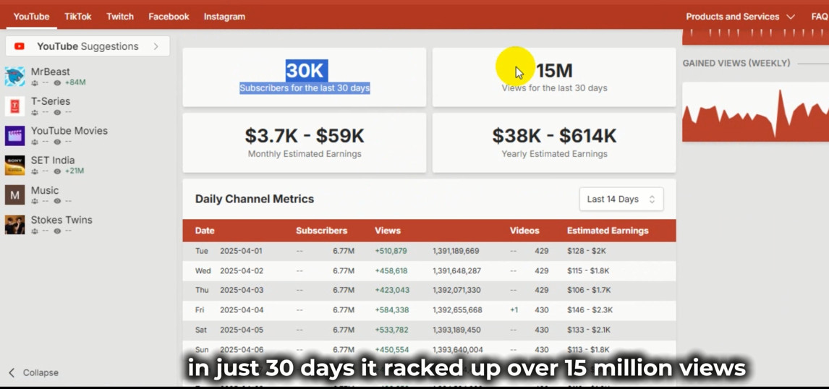Select the +450,554 views value

[391, 350]
